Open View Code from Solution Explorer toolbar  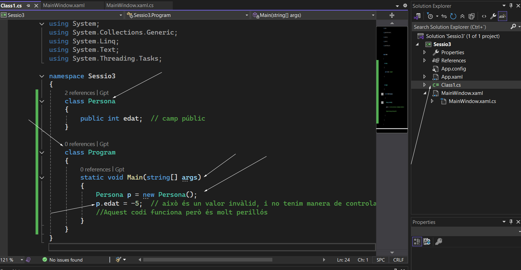[x=484, y=16]
